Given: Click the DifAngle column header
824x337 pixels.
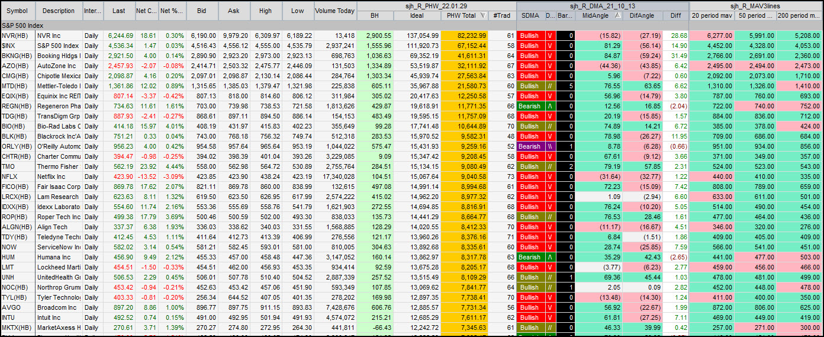Looking at the screenshot, I should coord(642,16).
